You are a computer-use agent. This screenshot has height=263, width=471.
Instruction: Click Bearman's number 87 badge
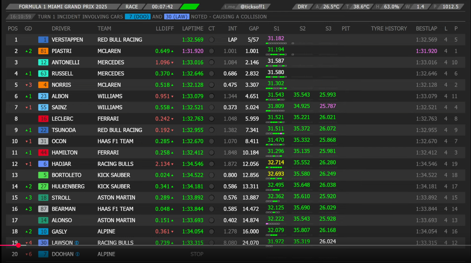pos(43,209)
